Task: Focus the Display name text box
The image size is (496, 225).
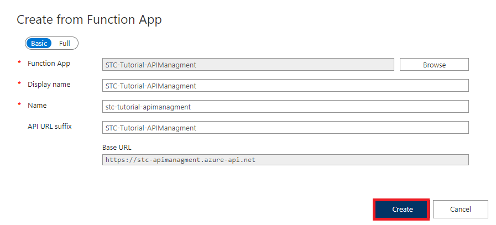Action: click(285, 86)
